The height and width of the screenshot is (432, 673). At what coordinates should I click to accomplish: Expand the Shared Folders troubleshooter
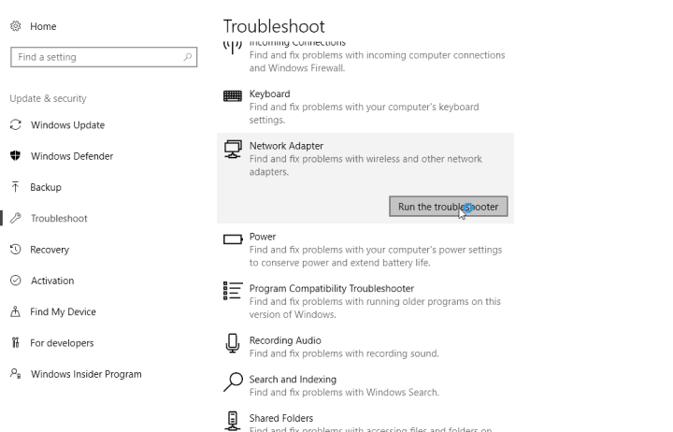click(x=280, y=419)
